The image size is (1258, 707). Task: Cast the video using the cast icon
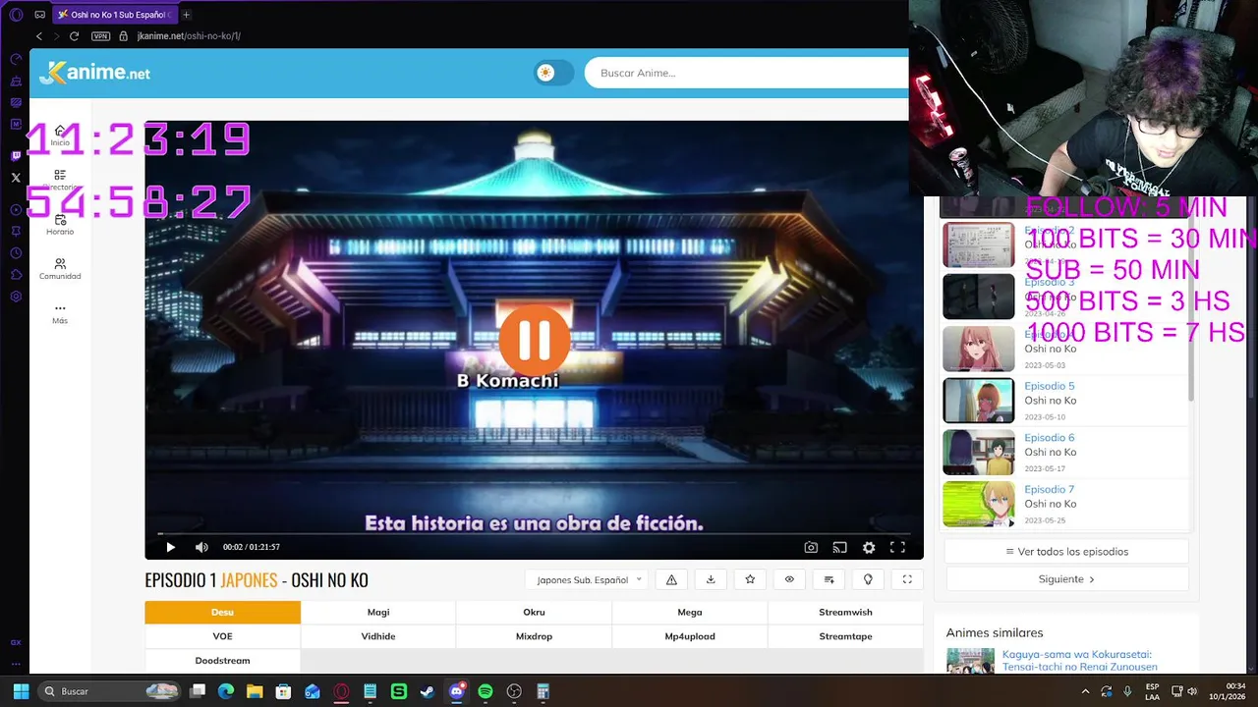click(x=839, y=547)
